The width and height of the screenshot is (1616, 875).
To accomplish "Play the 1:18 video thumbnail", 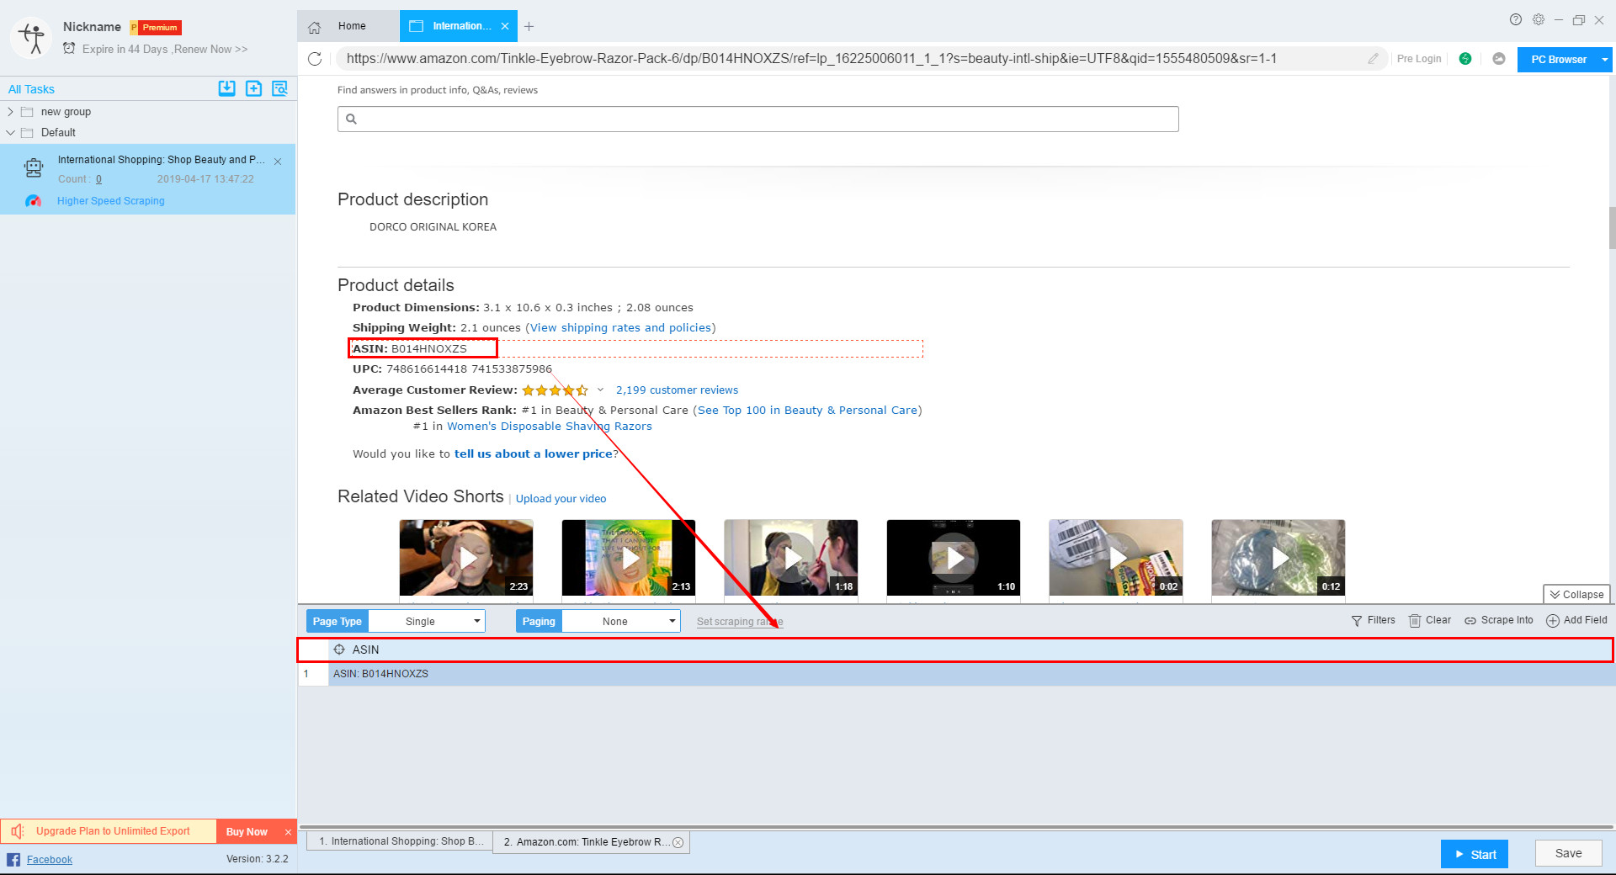I will [x=790, y=557].
